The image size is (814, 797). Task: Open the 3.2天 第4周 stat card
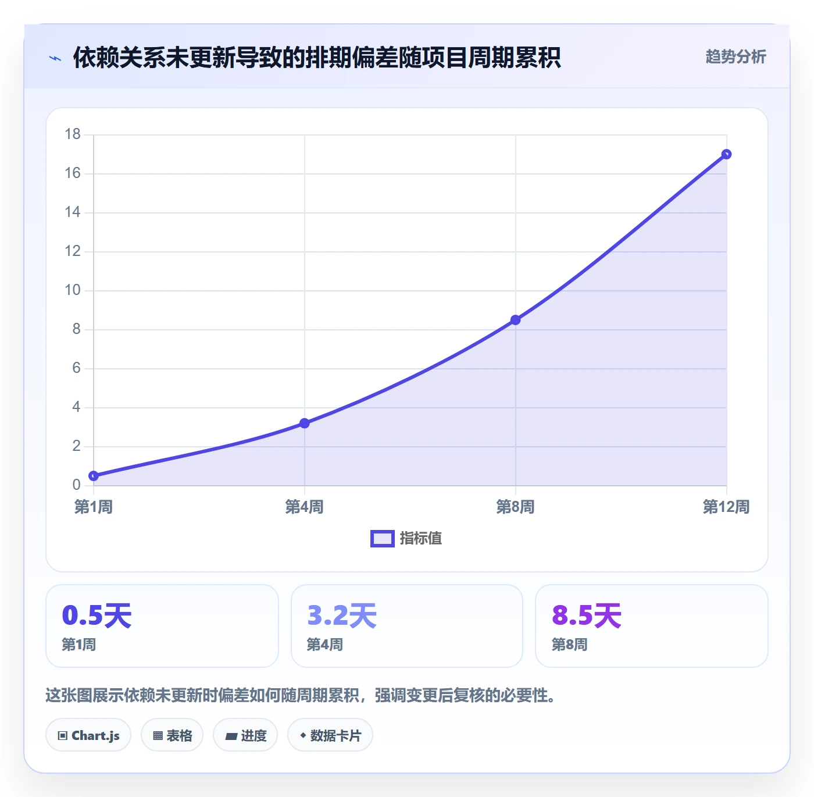(x=407, y=626)
